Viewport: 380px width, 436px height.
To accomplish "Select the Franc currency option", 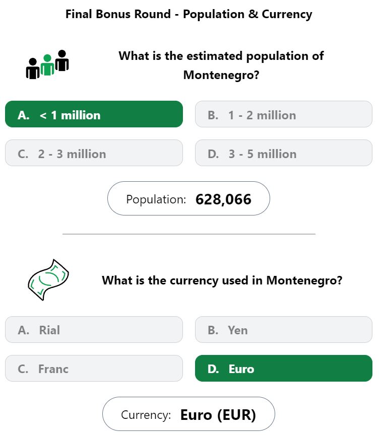I will pos(94,368).
